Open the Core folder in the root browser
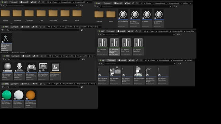The width and height of the screenshot is (221, 124). (x=41, y=15)
